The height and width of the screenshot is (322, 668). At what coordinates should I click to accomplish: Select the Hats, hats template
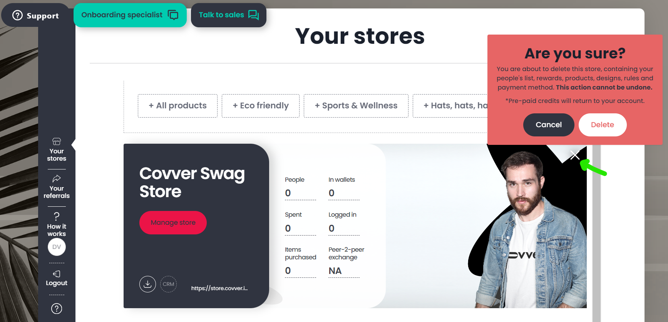click(450, 106)
